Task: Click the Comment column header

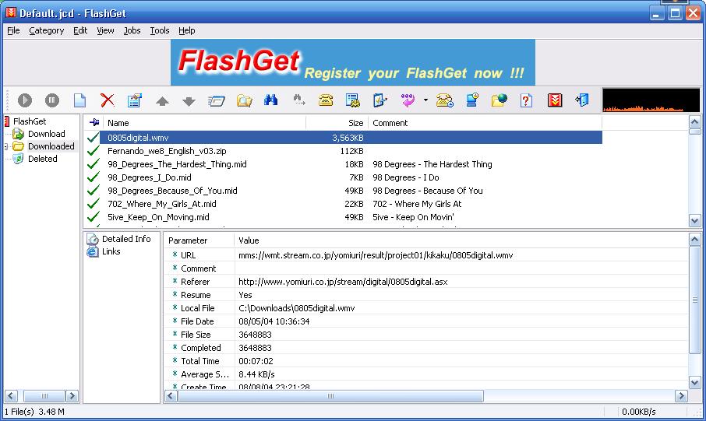Action: click(x=485, y=123)
